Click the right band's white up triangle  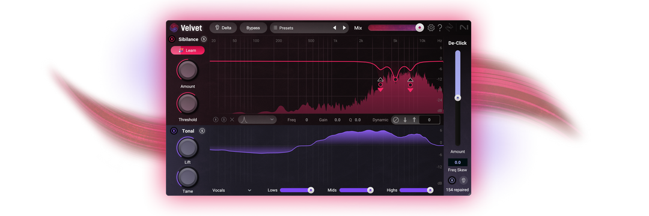410,80
